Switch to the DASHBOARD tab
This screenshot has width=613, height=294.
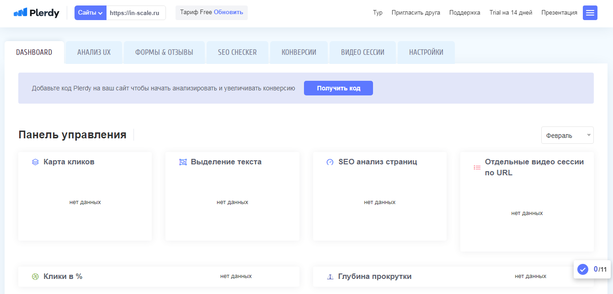34,52
